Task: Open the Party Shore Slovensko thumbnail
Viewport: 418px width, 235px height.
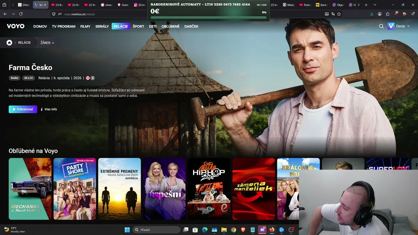Action: point(75,189)
